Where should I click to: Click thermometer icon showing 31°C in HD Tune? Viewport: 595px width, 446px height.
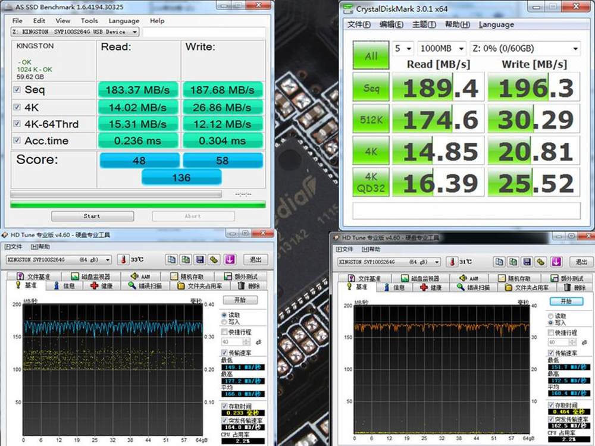click(x=452, y=262)
